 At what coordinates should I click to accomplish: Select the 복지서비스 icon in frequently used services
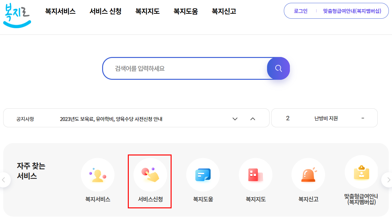click(x=98, y=174)
